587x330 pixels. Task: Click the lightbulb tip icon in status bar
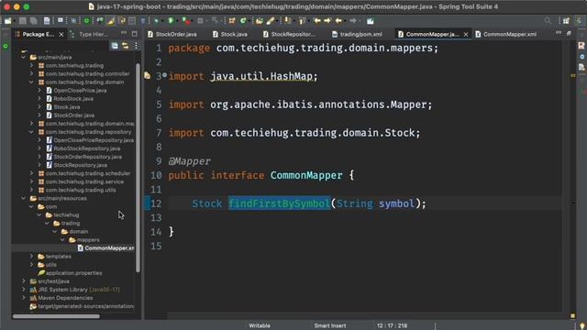[581, 326]
